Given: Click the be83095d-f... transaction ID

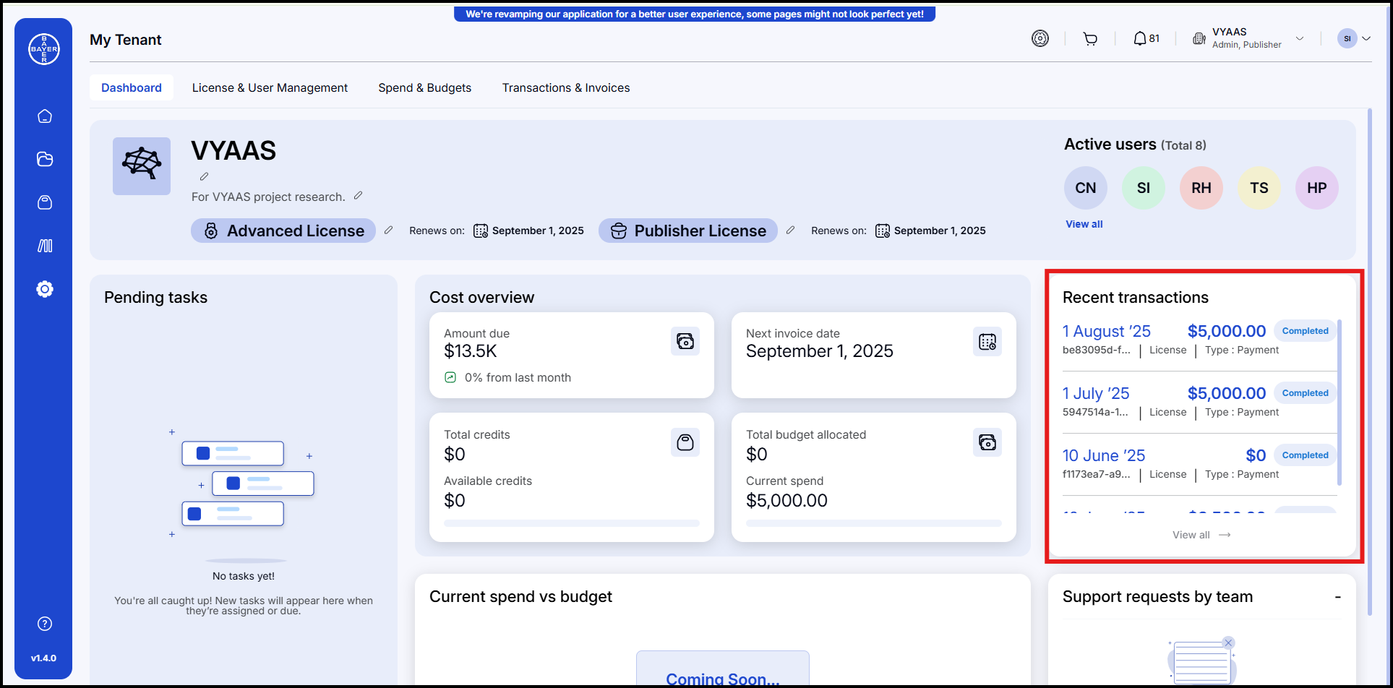Looking at the screenshot, I should coord(1097,350).
